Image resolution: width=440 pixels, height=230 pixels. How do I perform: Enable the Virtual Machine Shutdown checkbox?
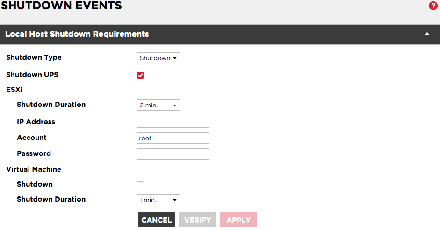[x=140, y=185]
